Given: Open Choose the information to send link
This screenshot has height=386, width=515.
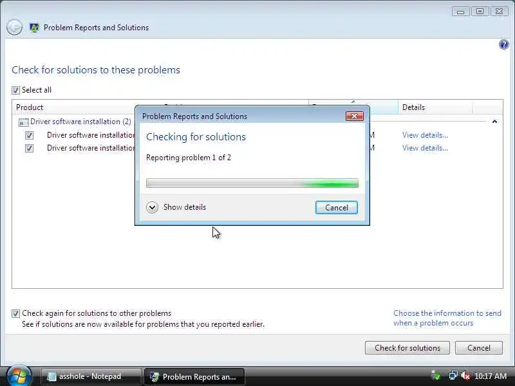Looking at the screenshot, I should pos(447,318).
